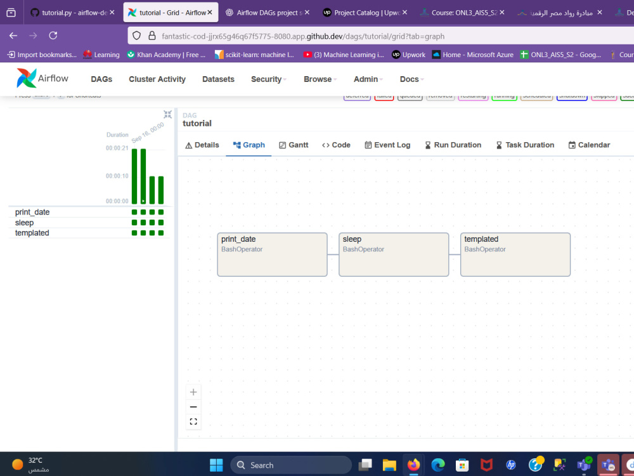The height and width of the screenshot is (476, 634).
Task: Go to Cluster Activity
Action: click(x=157, y=79)
